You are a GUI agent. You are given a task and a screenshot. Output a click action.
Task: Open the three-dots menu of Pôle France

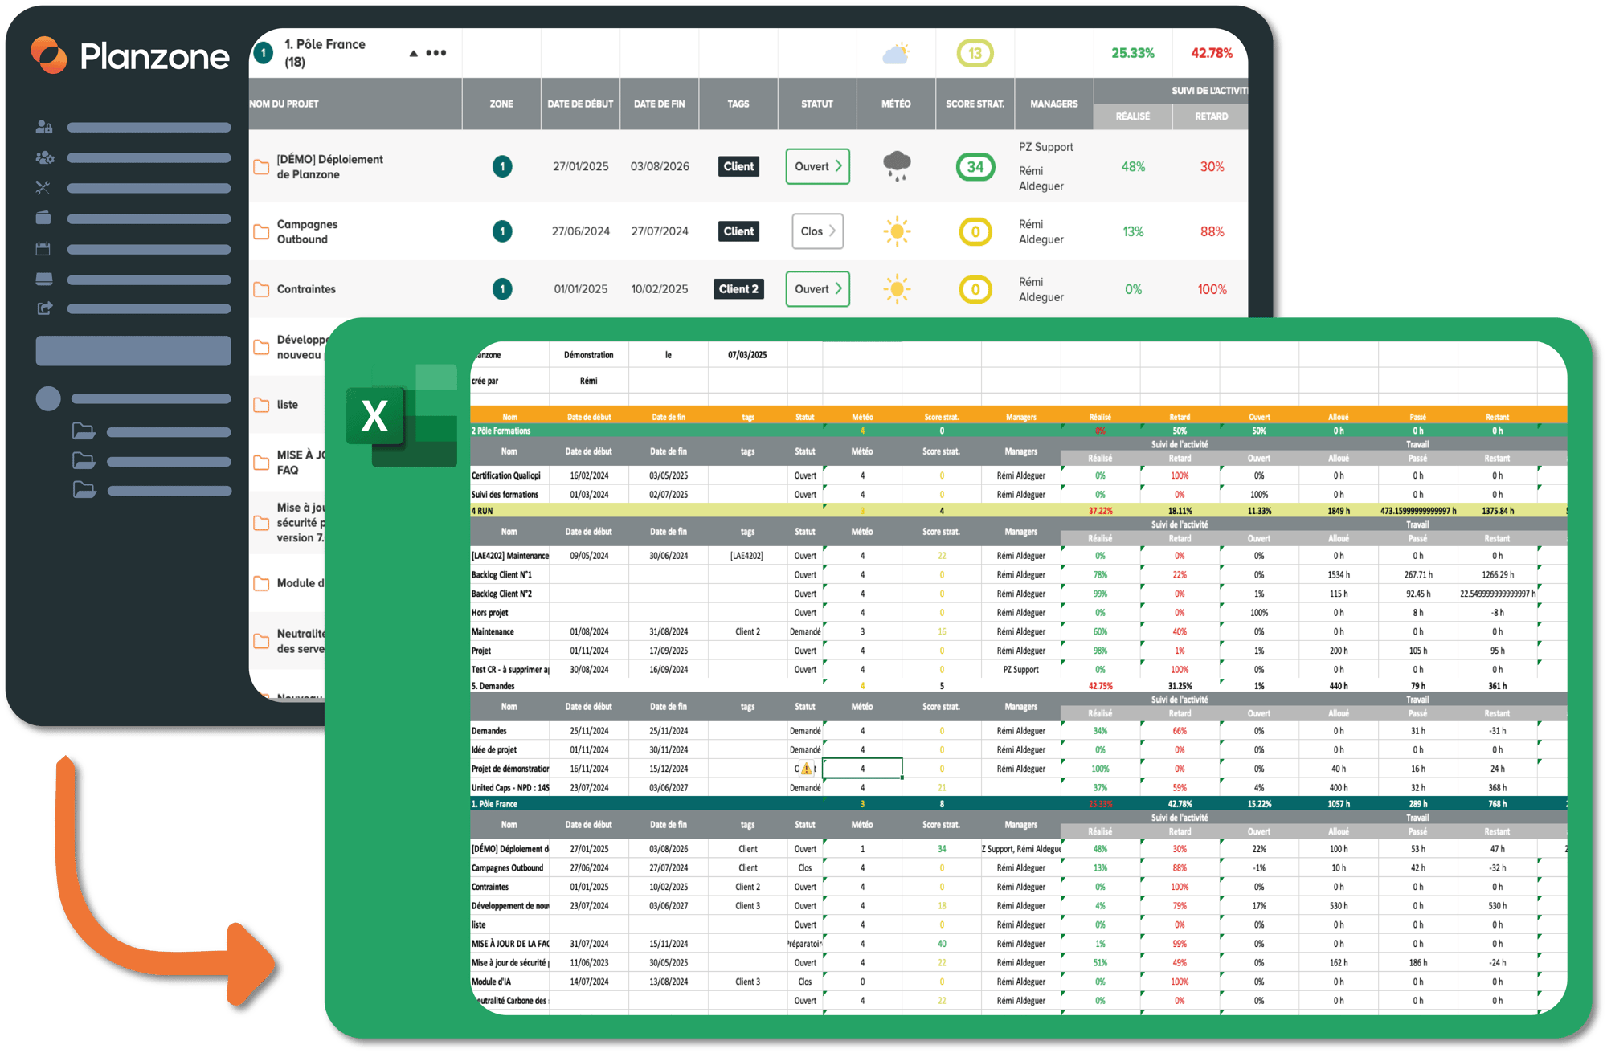tap(436, 53)
